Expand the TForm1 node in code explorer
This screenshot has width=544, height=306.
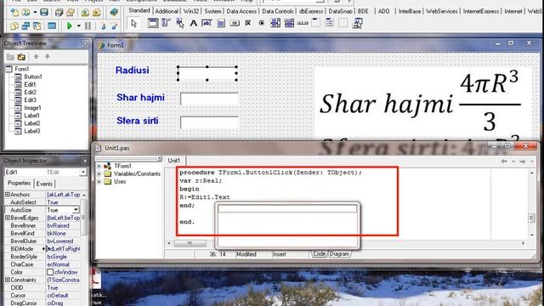[99, 167]
